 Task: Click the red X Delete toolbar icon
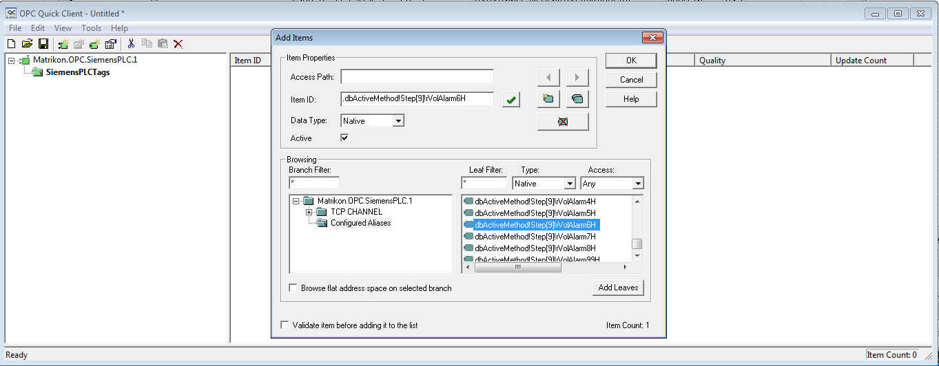point(178,44)
